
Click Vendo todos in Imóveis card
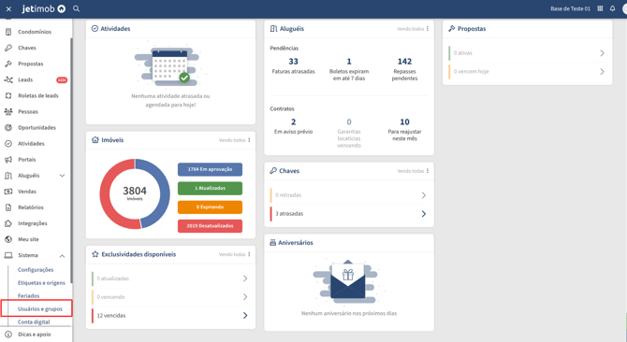232,140
